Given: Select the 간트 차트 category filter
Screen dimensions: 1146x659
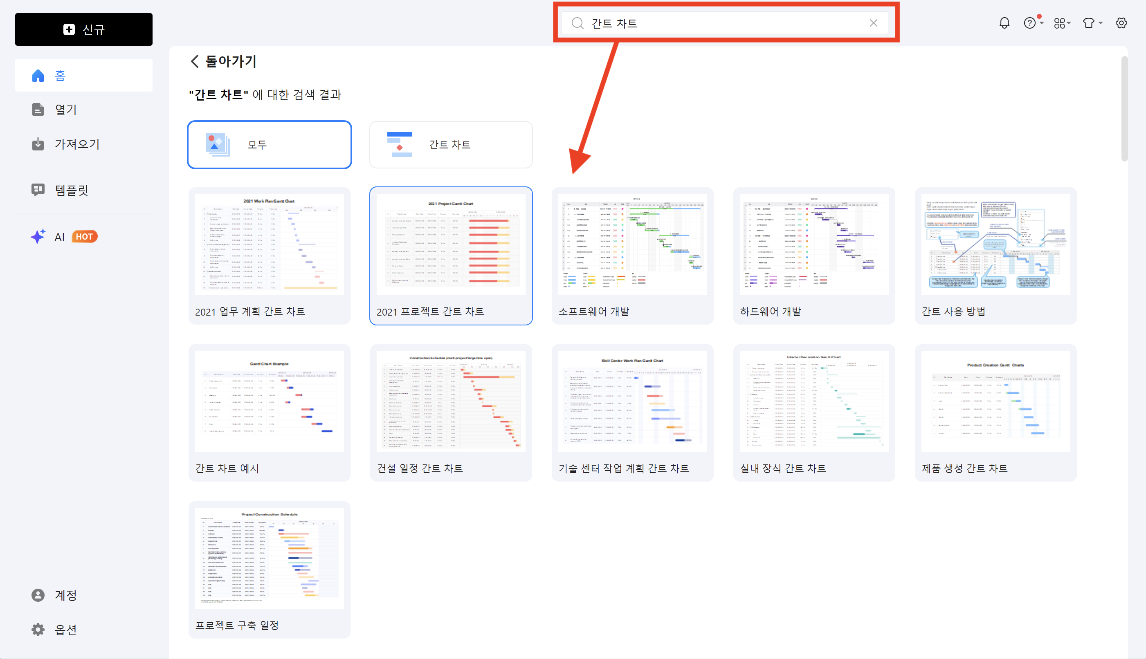Looking at the screenshot, I should pyautogui.click(x=451, y=145).
